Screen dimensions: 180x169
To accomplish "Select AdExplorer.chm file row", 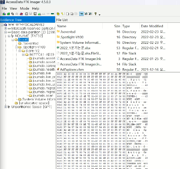I will click(x=111, y=70).
